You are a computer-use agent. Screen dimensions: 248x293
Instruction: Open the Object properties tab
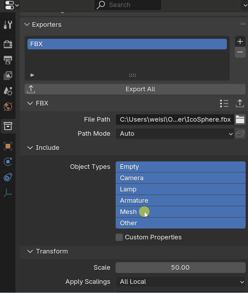[x=8, y=146]
